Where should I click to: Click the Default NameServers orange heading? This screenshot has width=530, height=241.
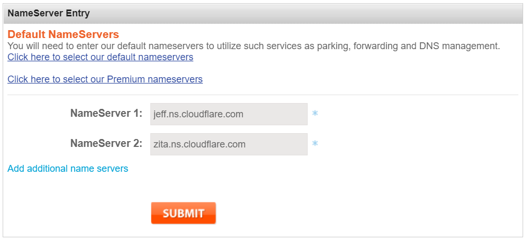pyautogui.click(x=63, y=35)
